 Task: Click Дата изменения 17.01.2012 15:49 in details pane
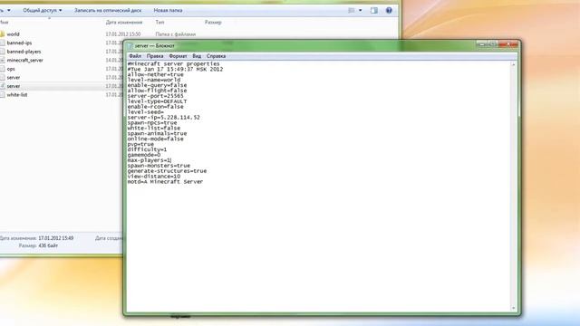36,238
